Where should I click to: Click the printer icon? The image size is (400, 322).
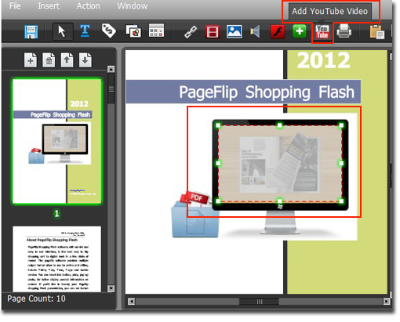pyautogui.click(x=344, y=31)
